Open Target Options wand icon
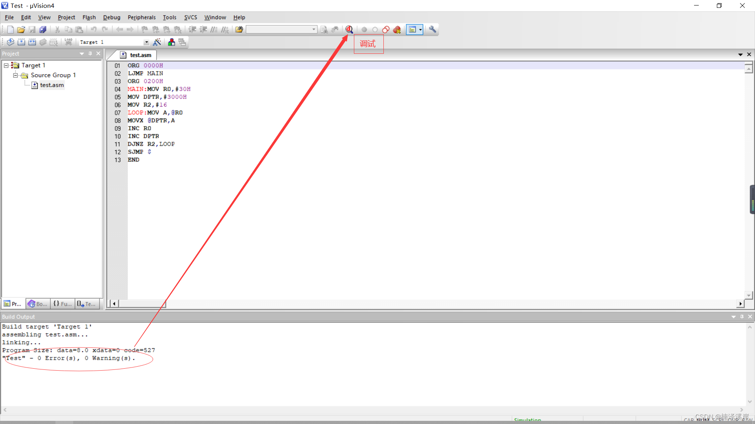755x424 pixels. (157, 42)
